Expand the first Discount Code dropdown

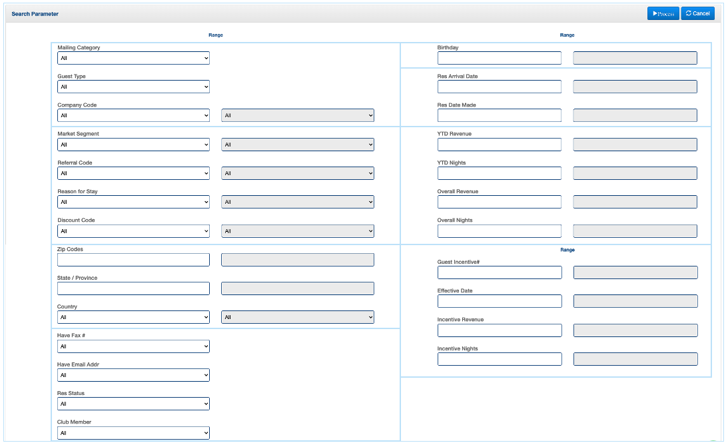click(133, 231)
